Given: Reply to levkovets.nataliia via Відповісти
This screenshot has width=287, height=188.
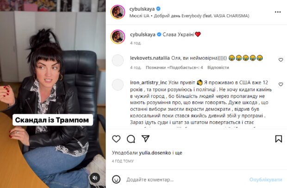Looking at the screenshot, I should coord(218,68).
